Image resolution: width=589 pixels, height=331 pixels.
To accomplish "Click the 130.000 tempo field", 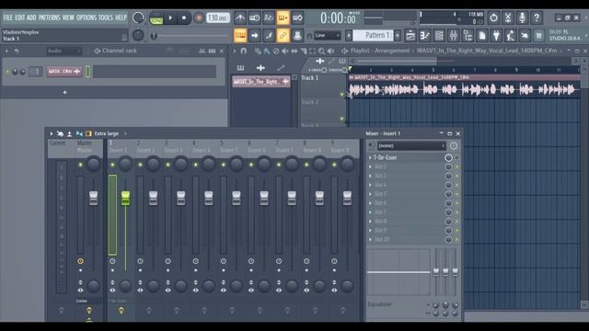I will point(218,17).
